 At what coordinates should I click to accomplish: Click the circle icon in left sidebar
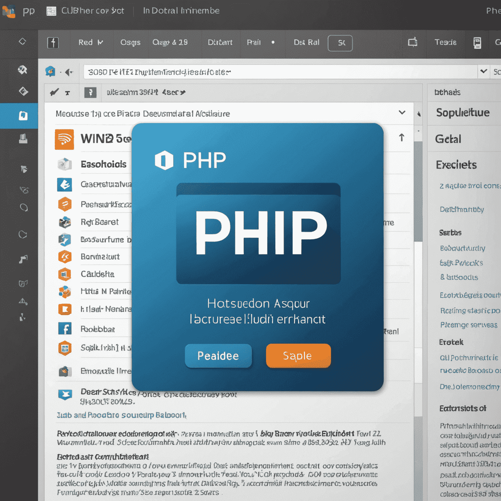pyautogui.click(x=24, y=207)
